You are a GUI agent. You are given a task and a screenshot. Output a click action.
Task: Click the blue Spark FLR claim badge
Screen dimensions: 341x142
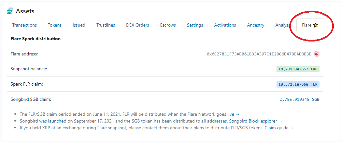(298, 84)
